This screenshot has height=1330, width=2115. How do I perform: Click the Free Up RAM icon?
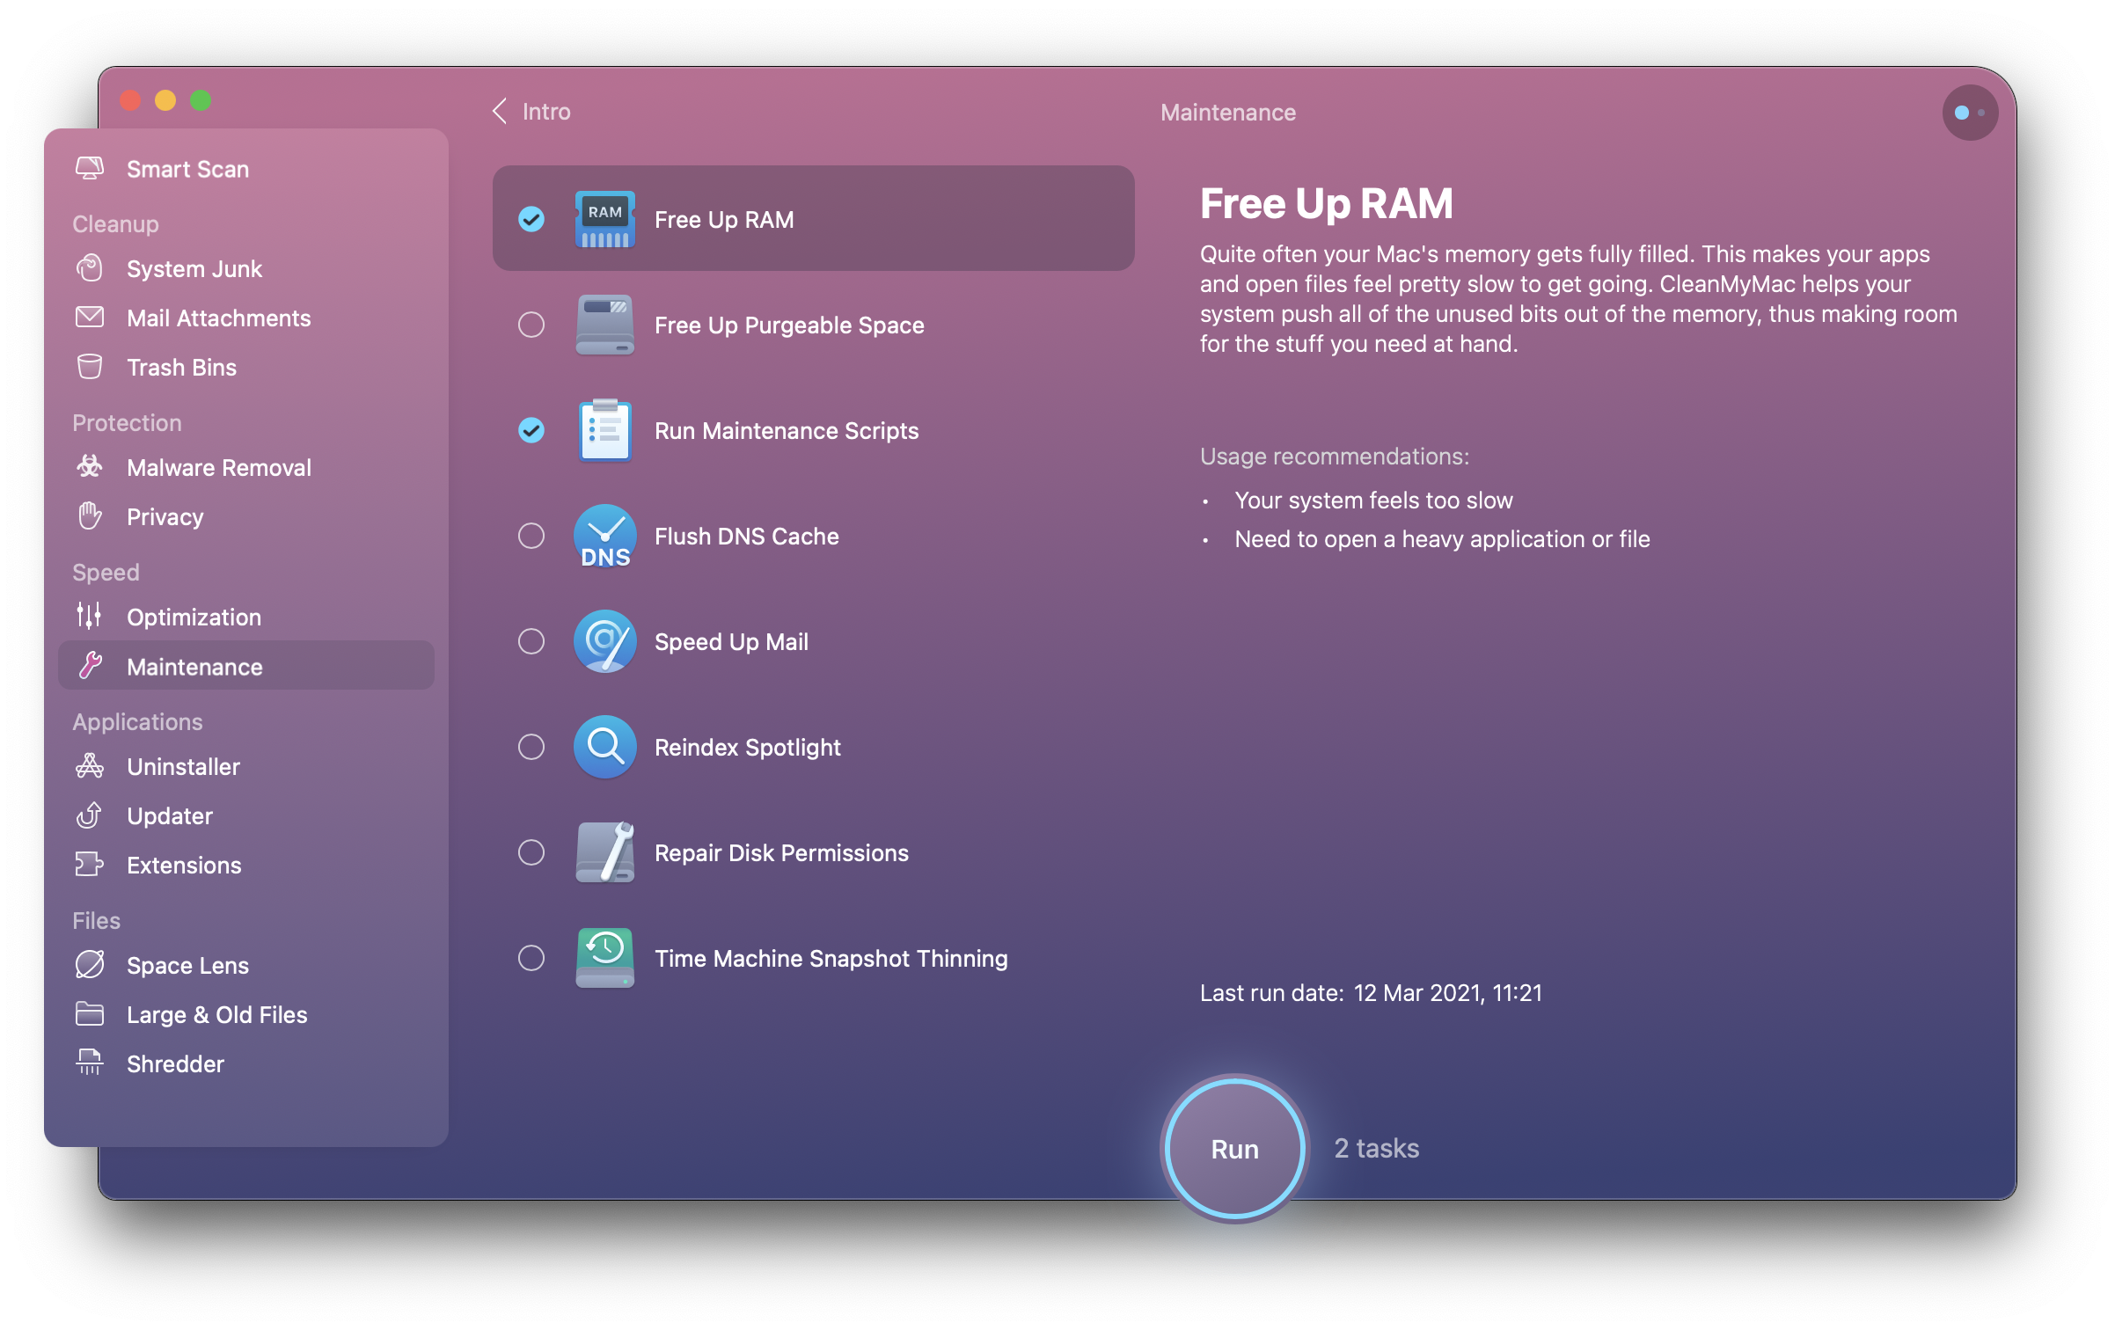pyautogui.click(x=603, y=219)
